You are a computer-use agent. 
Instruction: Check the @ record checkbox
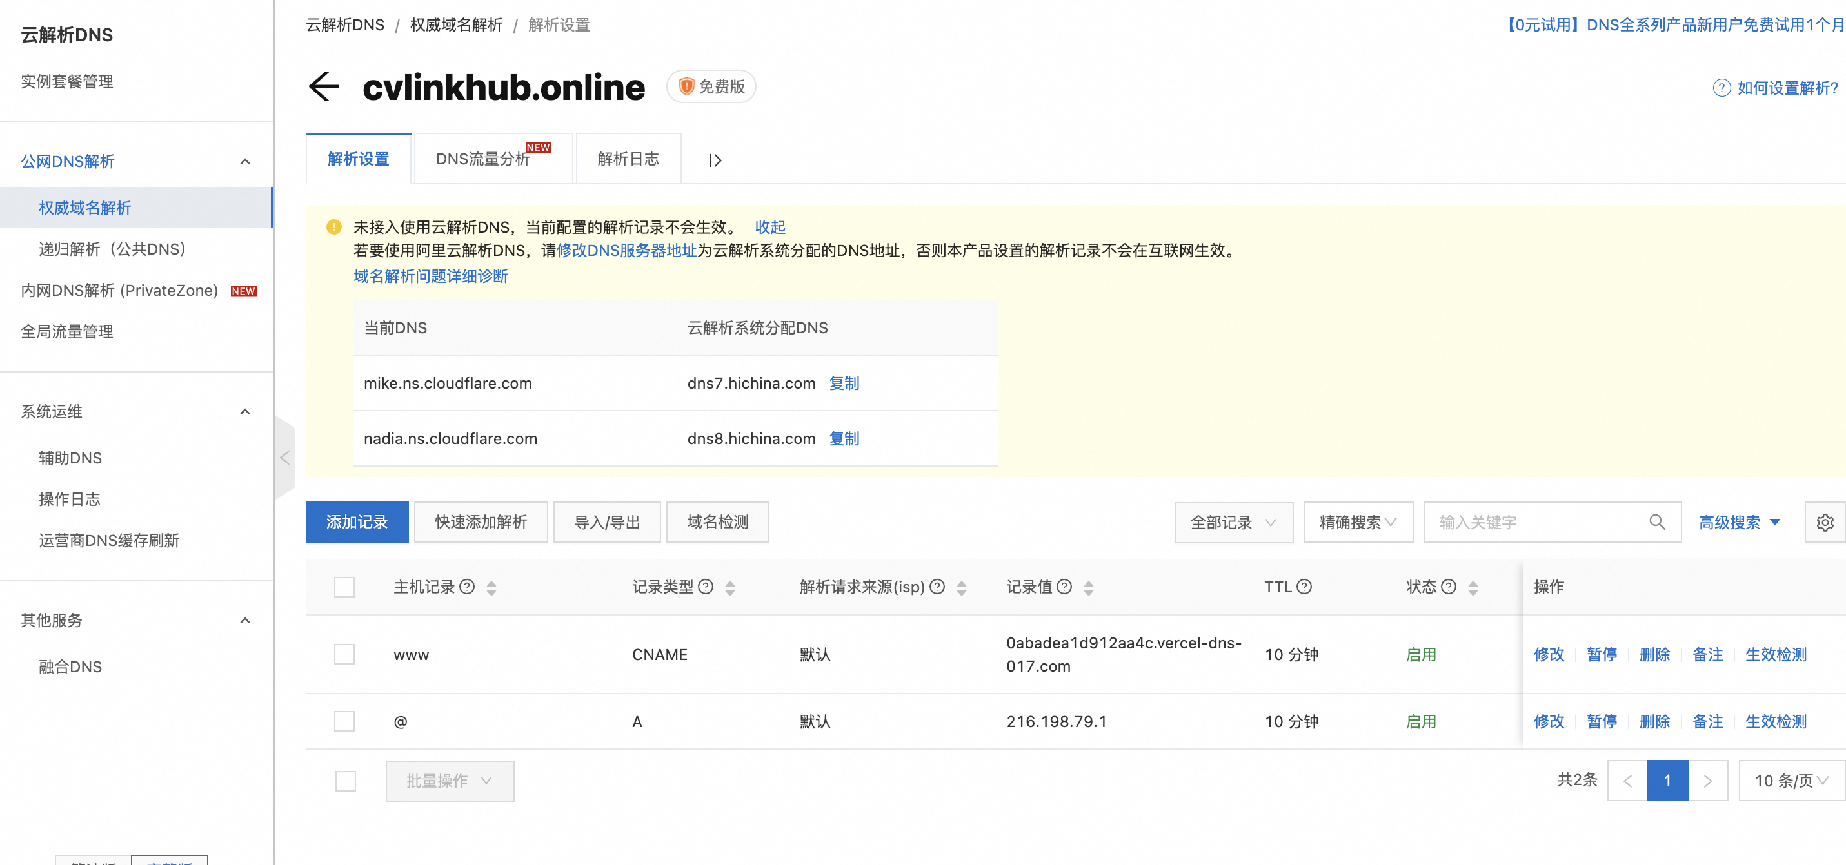click(344, 721)
